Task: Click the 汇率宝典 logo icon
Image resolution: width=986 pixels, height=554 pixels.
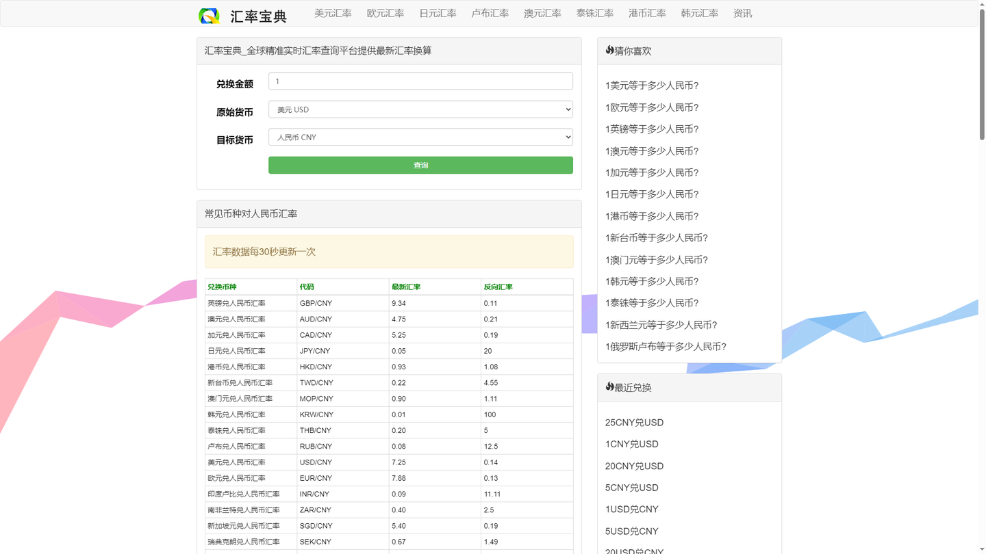Action: (x=209, y=16)
